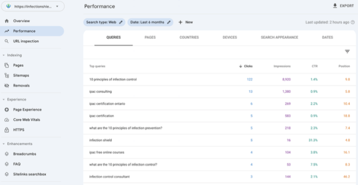Viewport: 358px width, 185px height.
Task: Edit Date filter pencil icon
Action: pyautogui.click(x=169, y=22)
